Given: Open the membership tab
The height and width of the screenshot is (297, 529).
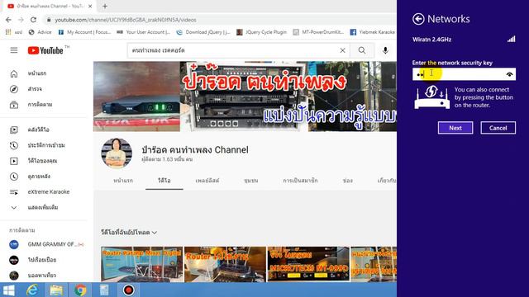Looking at the screenshot, I should point(300,181).
